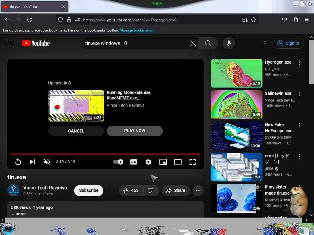Open the extensions puzzle icon

tap(296, 20)
